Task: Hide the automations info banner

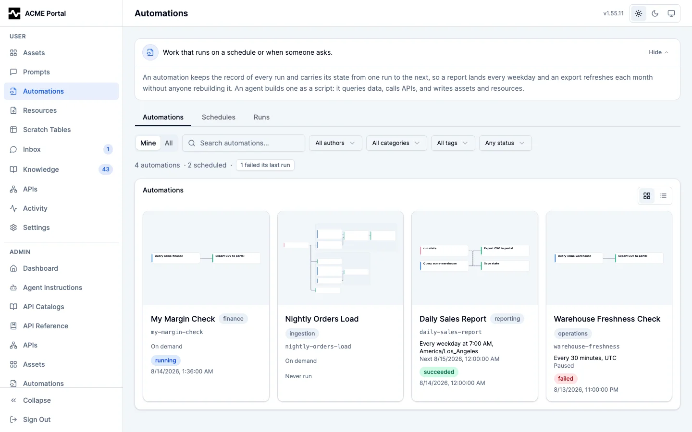Action: click(x=658, y=52)
